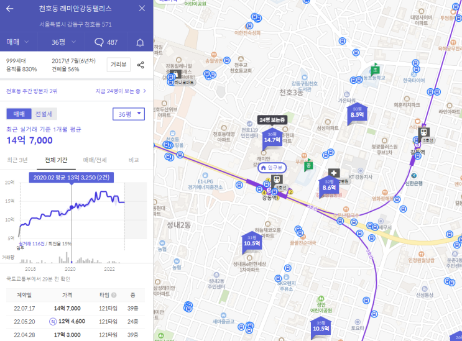Click the 성내2동 주민센터 icon

[x=216, y=275]
